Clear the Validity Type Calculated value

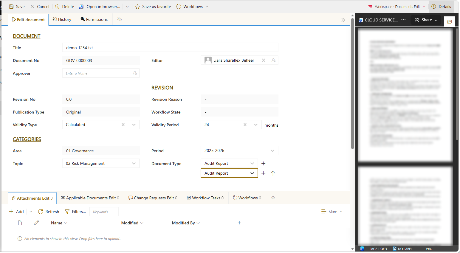pos(123,125)
